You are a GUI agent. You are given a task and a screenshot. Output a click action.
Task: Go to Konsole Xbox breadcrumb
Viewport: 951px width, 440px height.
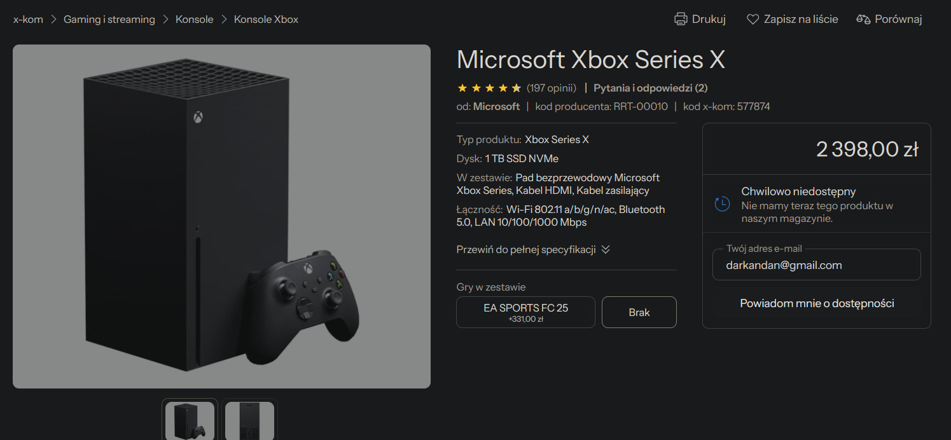(266, 19)
